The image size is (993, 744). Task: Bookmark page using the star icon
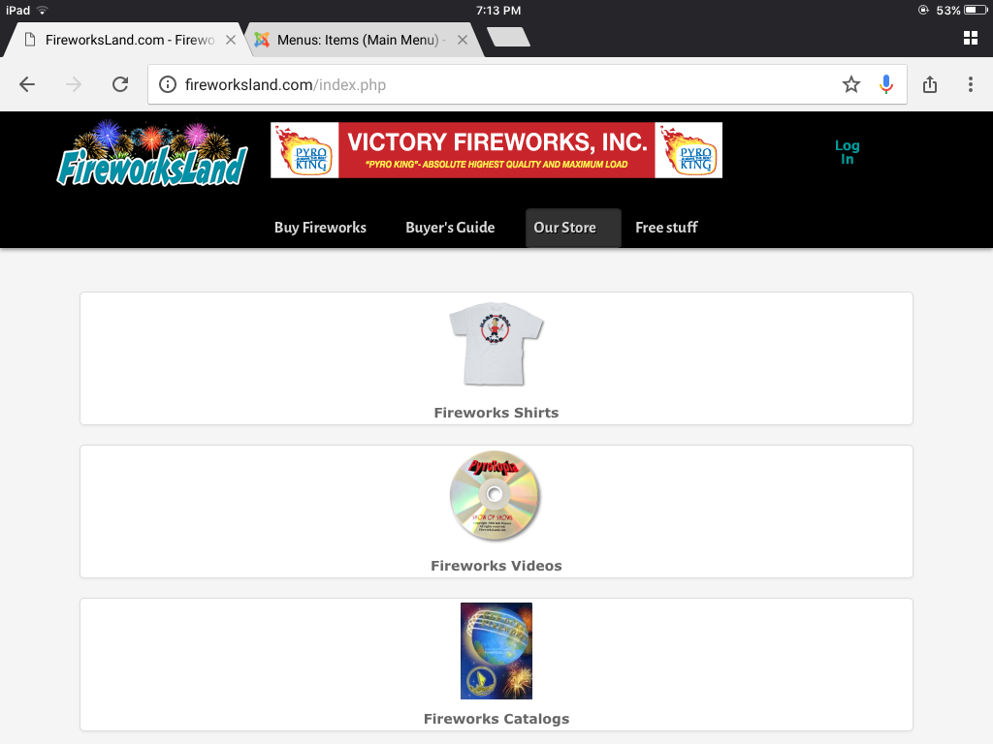click(x=851, y=84)
